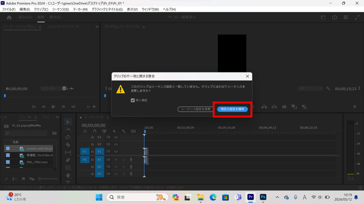Click the taskbar 検索 search box
The height and width of the screenshot is (204, 364).
tap(137, 197)
